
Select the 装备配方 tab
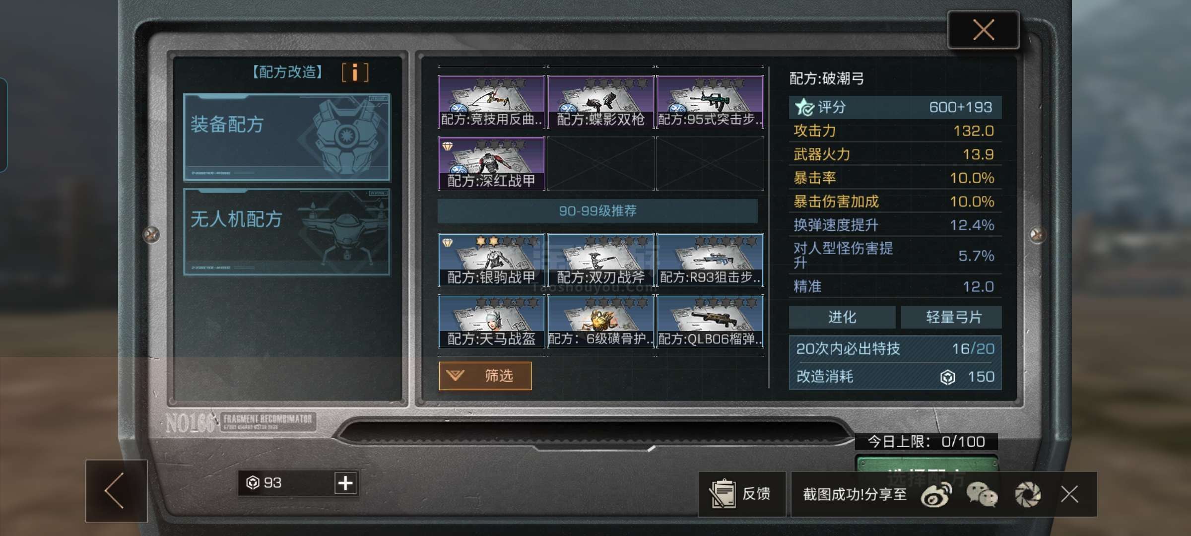coord(287,137)
